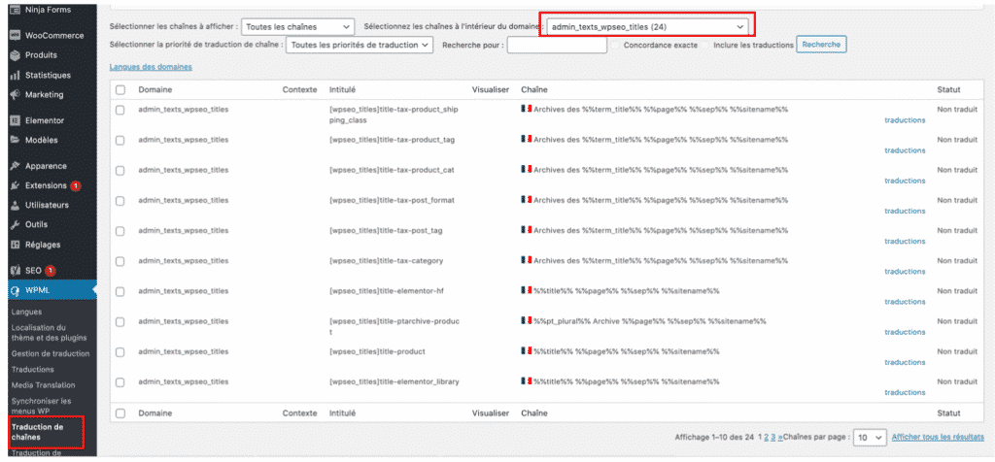Click 'traductions' link for title-tax-product_tag row
The width and height of the screenshot is (995, 462).
tap(905, 150)
